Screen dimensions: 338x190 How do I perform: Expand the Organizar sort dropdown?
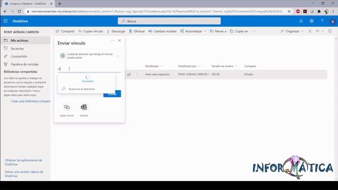pyautogui.click(x=292, y=31)
